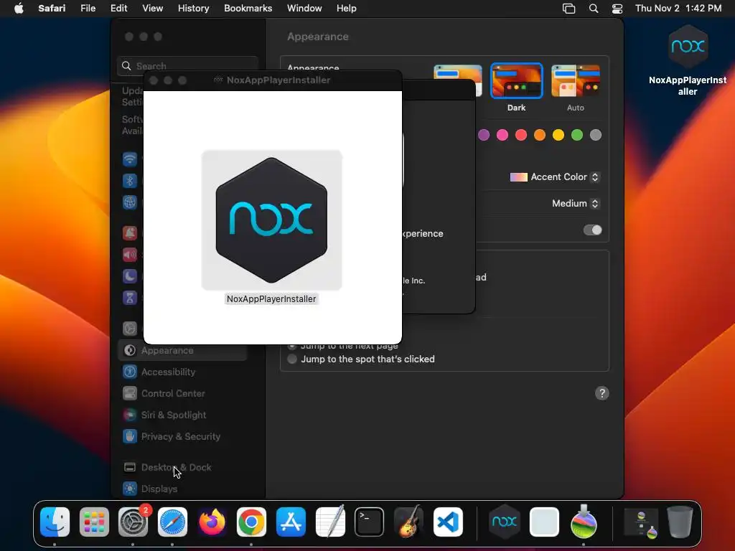Choose the purple accent color
735x551 pixels.
(x=484, y=136)
